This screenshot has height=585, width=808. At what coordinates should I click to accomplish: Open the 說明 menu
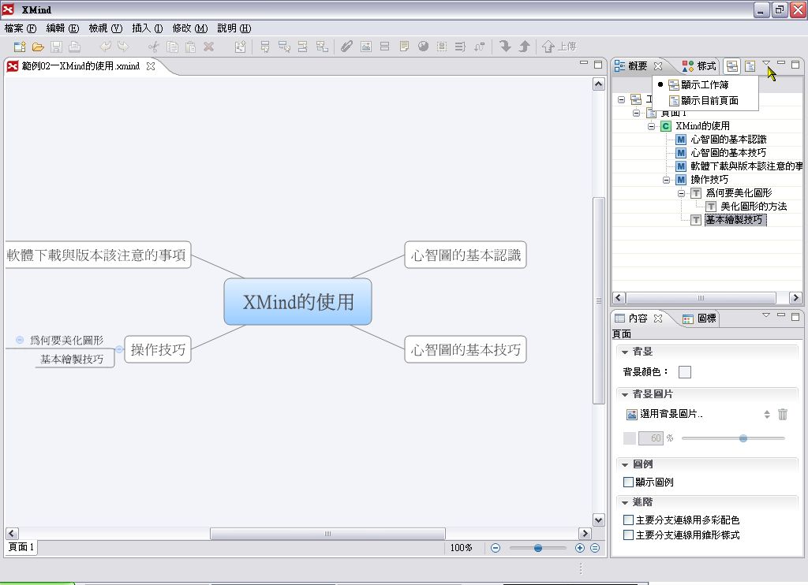pyautogui.click(x=234, y=28)
